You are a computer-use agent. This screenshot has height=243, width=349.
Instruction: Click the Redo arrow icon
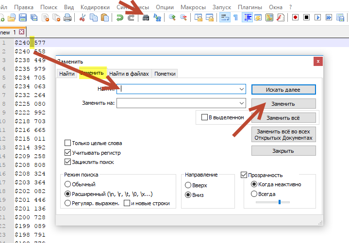131,17
